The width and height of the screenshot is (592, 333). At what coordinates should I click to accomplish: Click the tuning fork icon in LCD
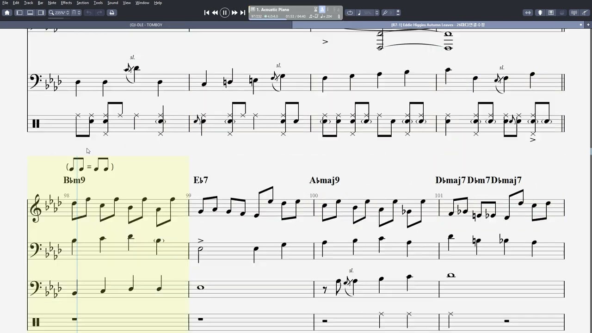click(339, 16)
